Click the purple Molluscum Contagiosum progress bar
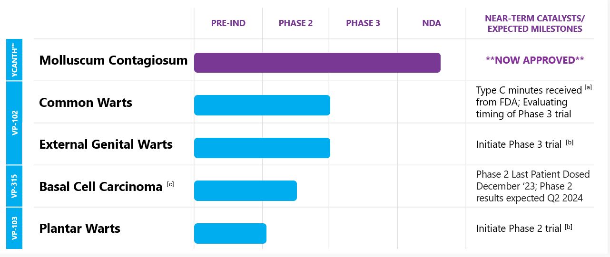 [317, 63]
